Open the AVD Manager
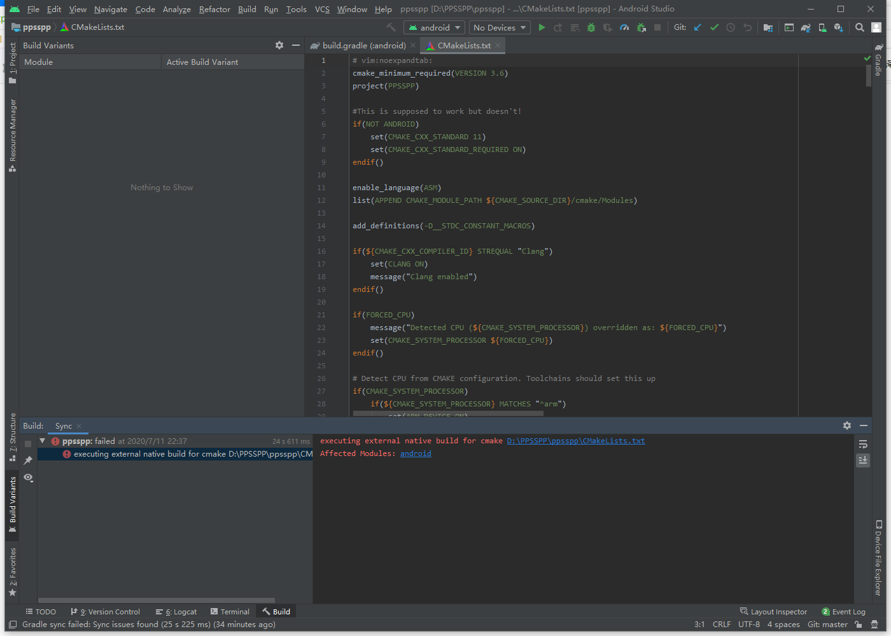This screenshot has height=636, width=891. (822, 27)
